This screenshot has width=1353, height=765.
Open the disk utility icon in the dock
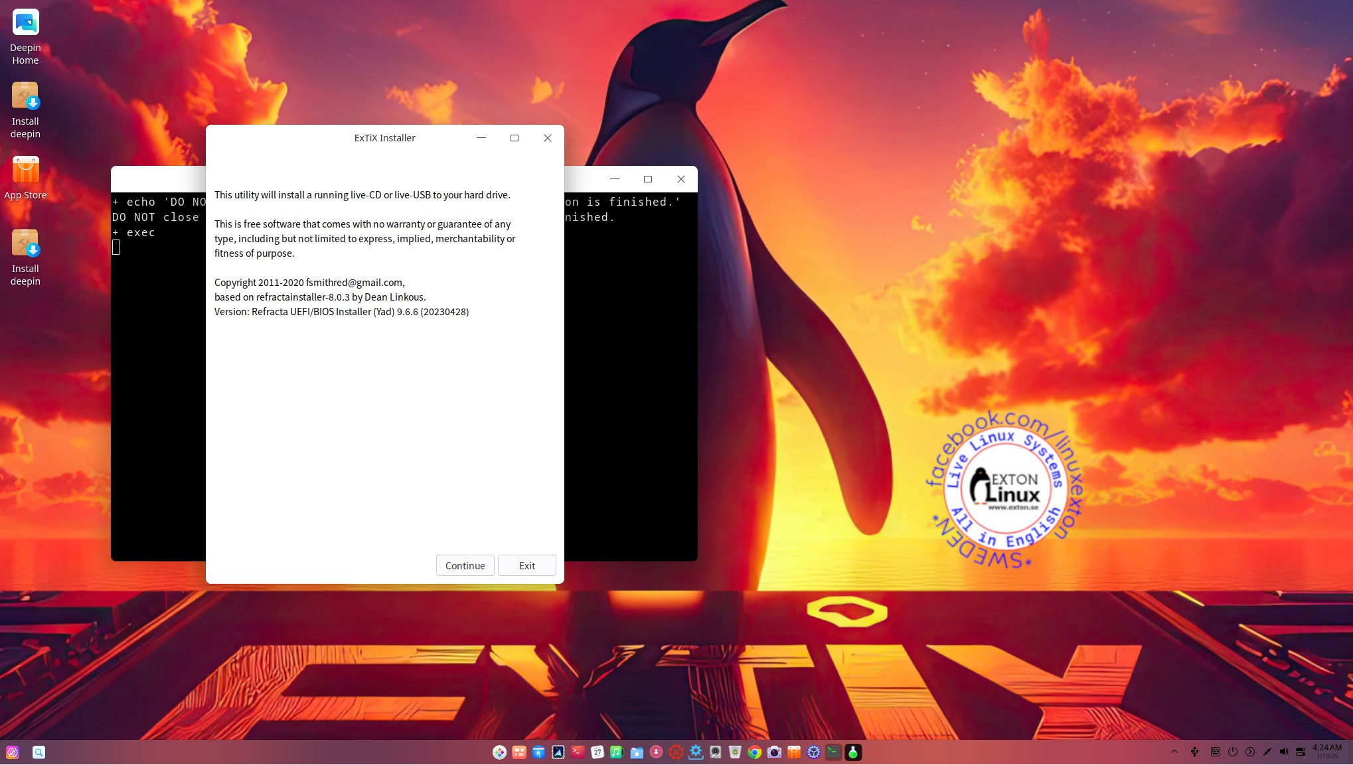[x=715, y=752]
